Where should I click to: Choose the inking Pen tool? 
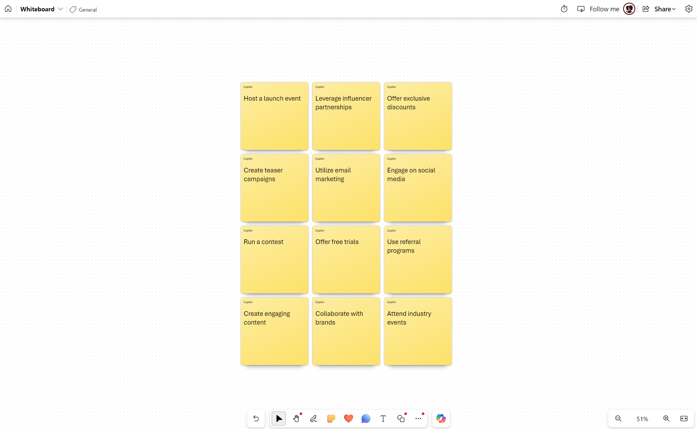pyautogui.click(x=314, y=418)
